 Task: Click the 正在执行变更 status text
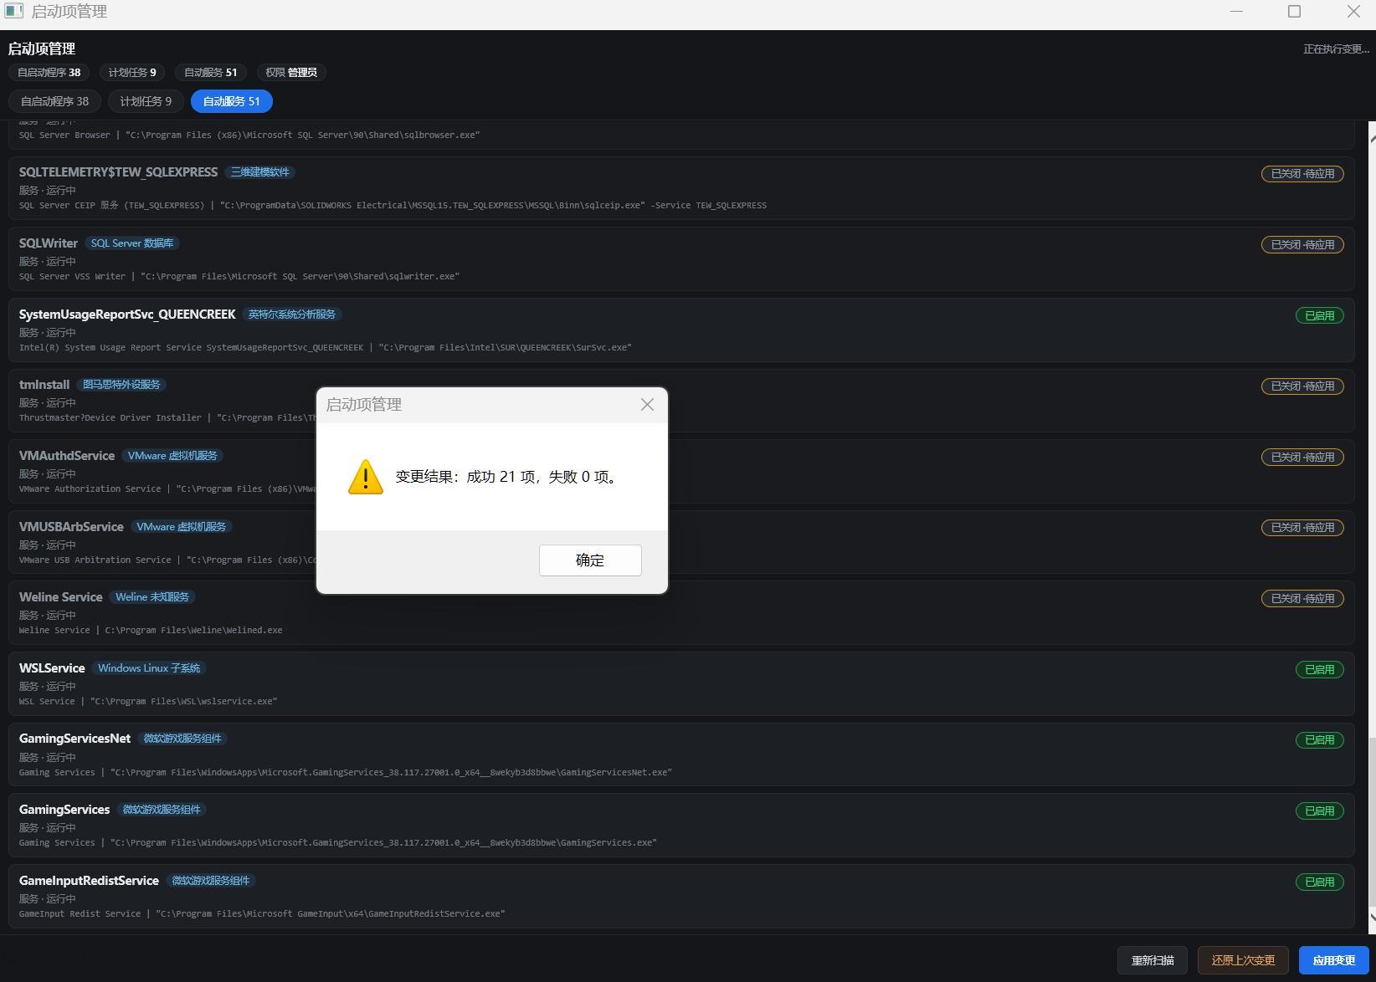pos(1336,49)
